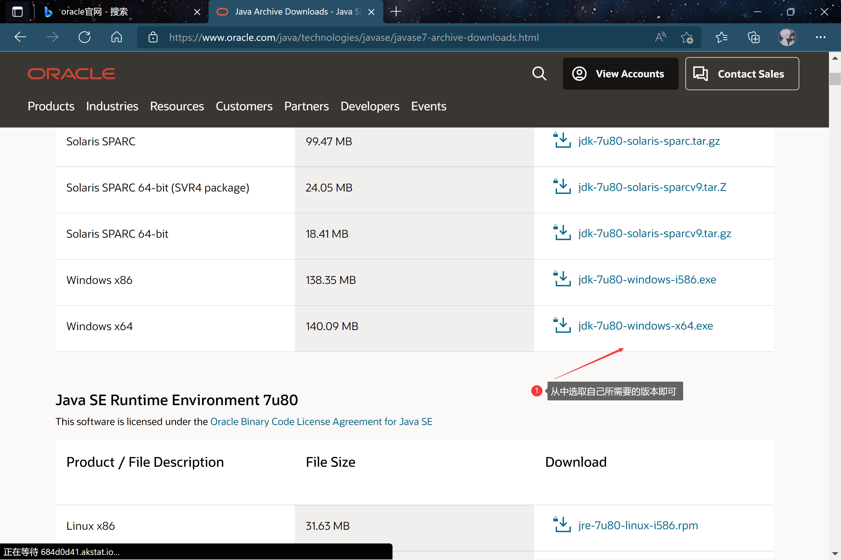Click the Java SE Runtime Environment 7u80 heading
841x560 pixels.
[177, 400]
